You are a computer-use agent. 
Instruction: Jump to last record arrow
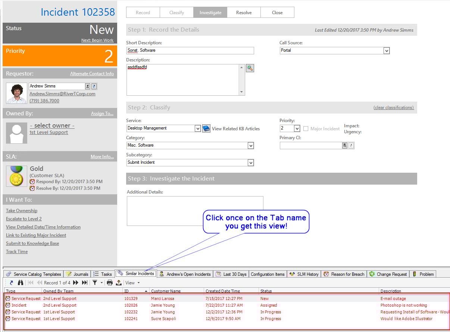click(x=85, y=283)
